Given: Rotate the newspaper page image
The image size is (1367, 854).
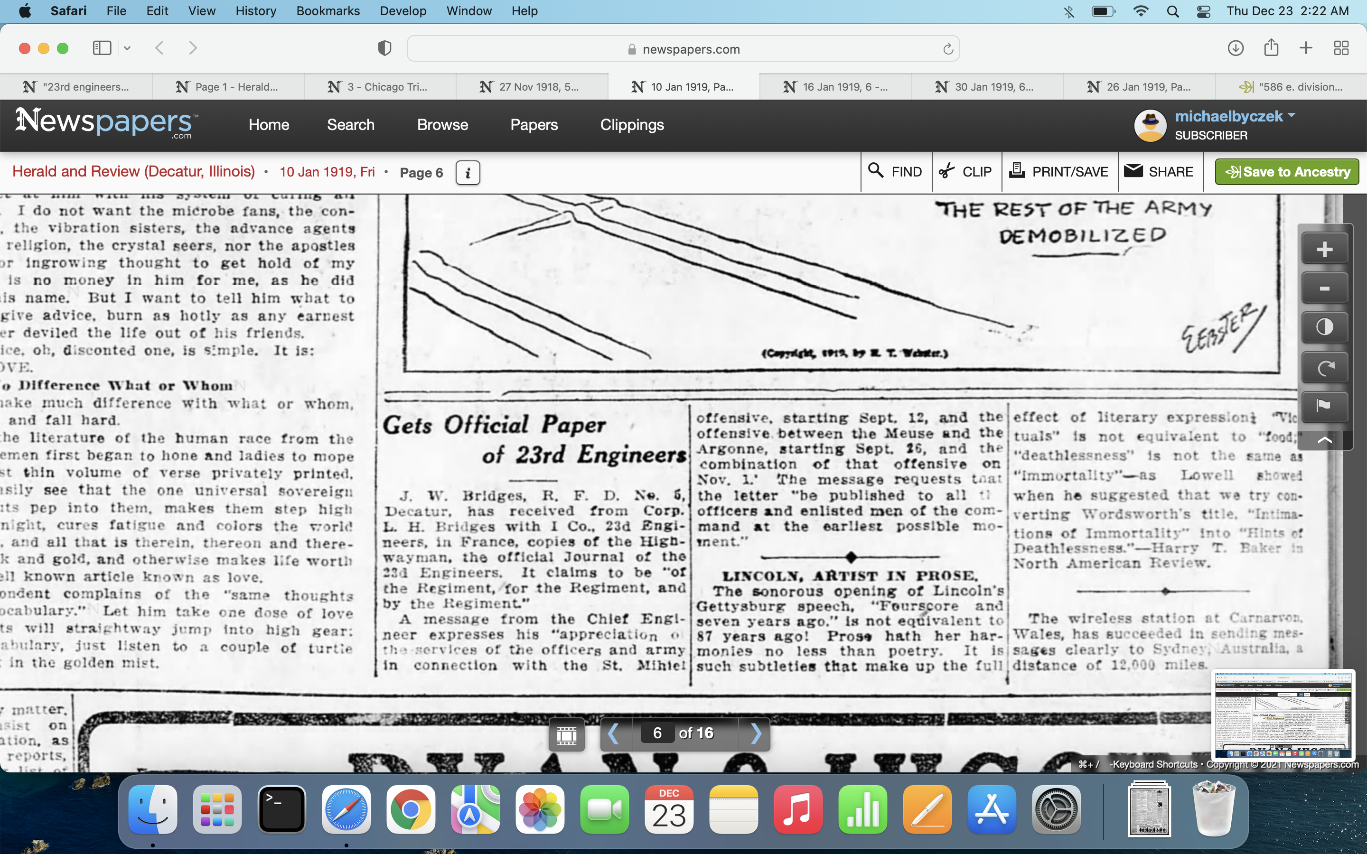Looking at the screenshot, I should click(x=1324, y=368).
